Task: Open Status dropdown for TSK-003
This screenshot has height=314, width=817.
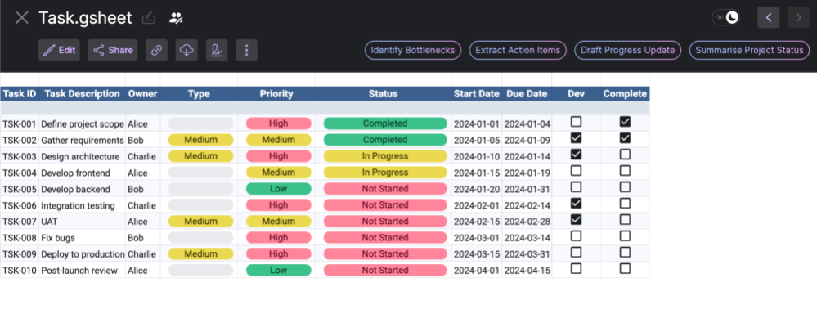Action: point(385,156)
